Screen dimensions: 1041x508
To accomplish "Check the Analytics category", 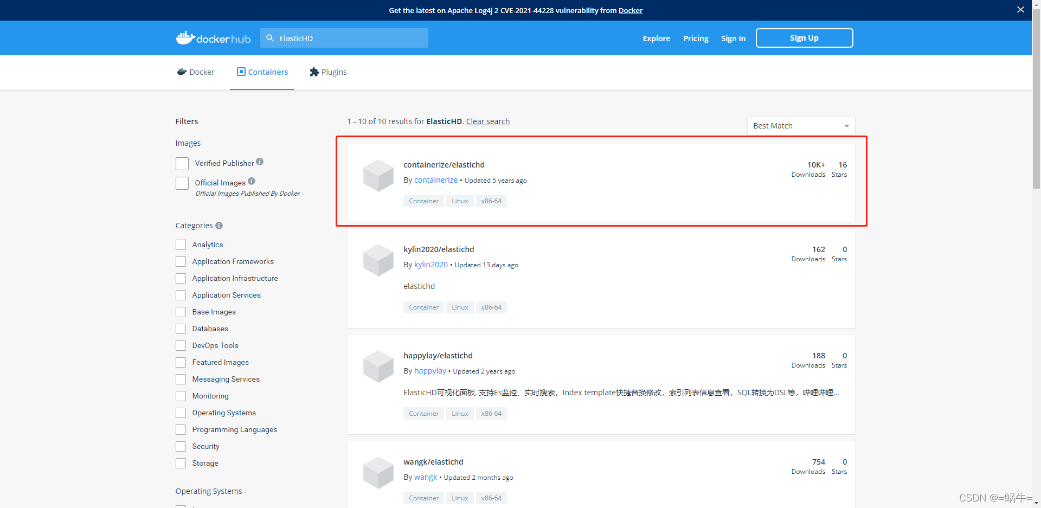I will 181,245.
